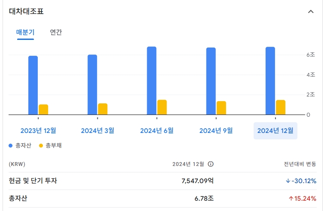
Task: Click the 대차대조표 heading
Action: 26,11
